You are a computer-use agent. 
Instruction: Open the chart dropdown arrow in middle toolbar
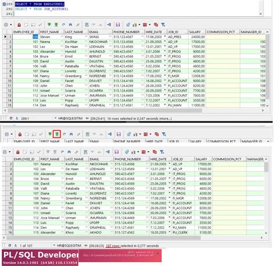pos(140,134)
